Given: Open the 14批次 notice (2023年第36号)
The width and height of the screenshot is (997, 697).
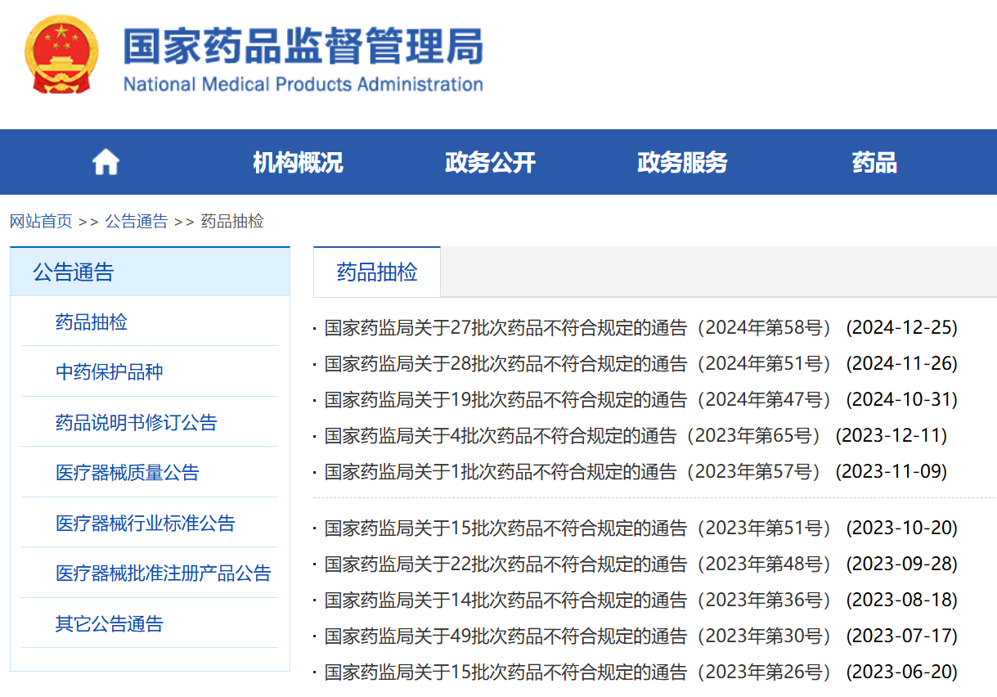Looking at the screenshot, I should pyautogui.click(x=578, y=600).
